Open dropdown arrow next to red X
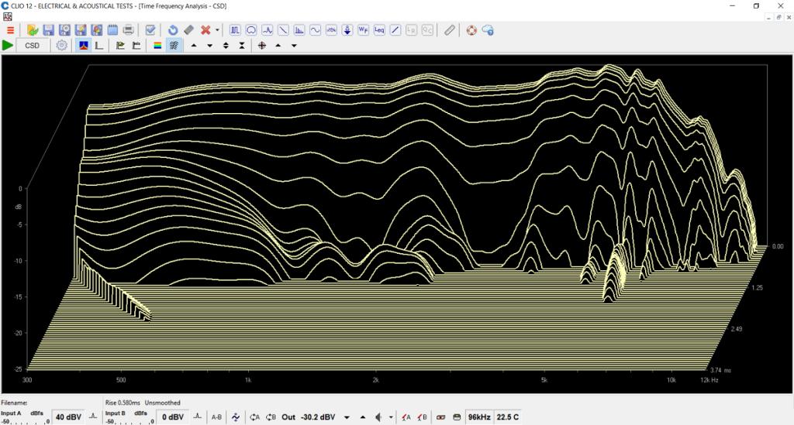This screenshot has height=425, width=794. click(x=217, y=30)
